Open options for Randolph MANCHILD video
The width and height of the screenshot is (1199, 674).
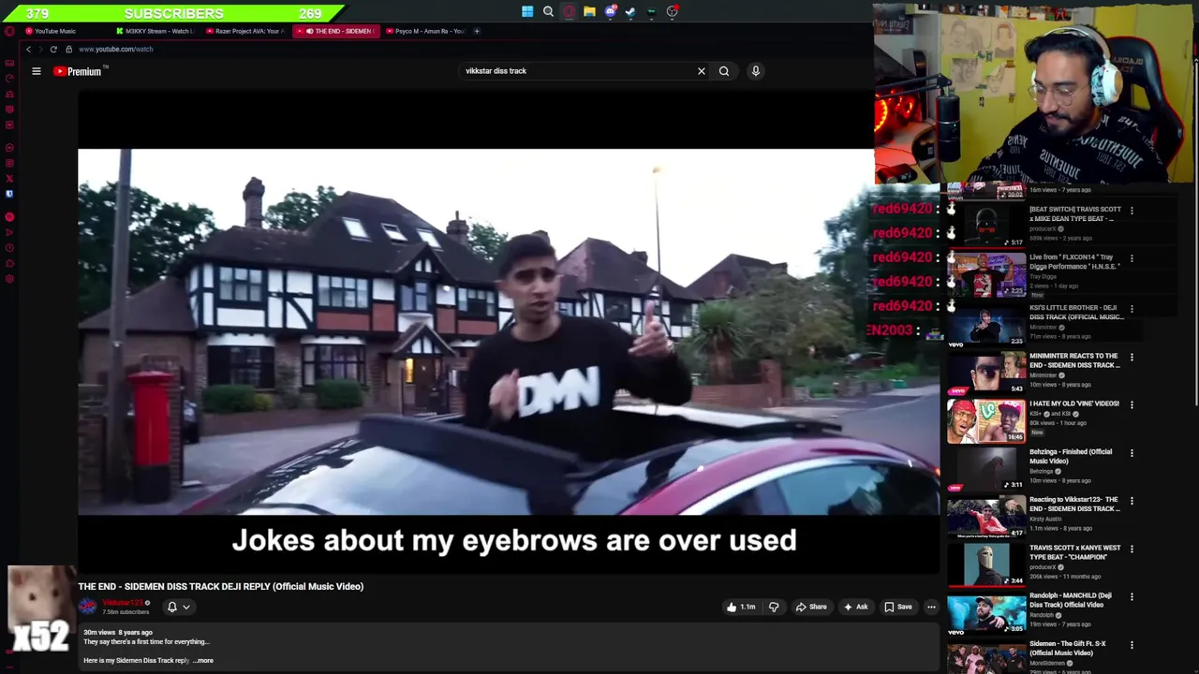(1132, 596)
